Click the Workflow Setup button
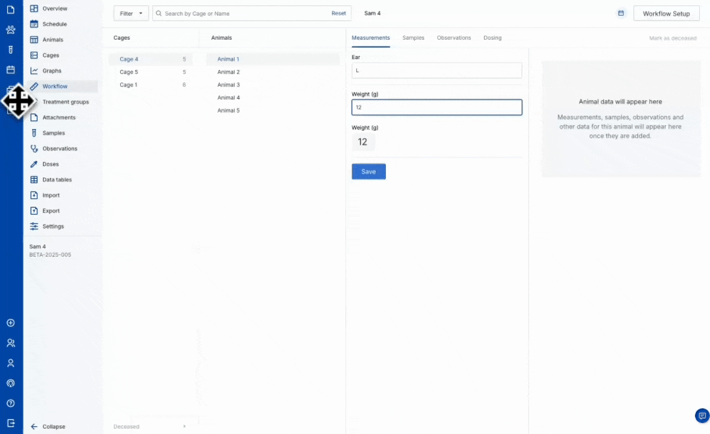This screenshot has width=710, height=434. coord(666,14)
